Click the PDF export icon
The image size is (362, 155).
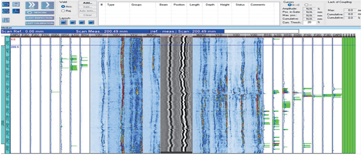[x=16, y=11]
